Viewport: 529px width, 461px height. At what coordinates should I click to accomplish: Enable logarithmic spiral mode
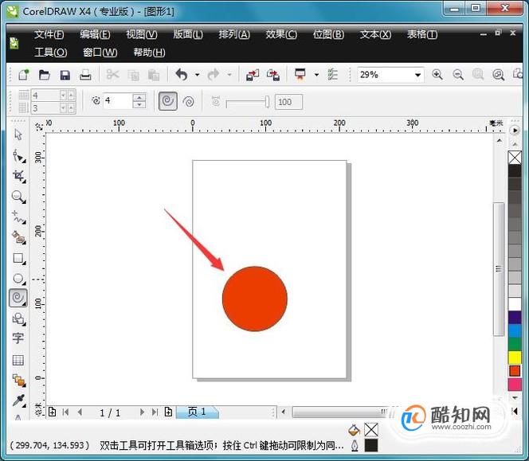pos(188,101)
